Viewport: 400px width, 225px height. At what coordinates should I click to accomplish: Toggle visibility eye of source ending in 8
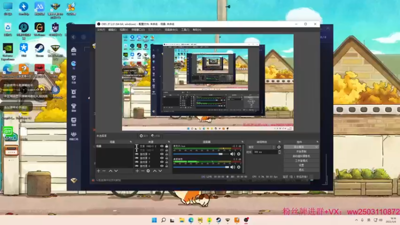click(x=161, y=158)
